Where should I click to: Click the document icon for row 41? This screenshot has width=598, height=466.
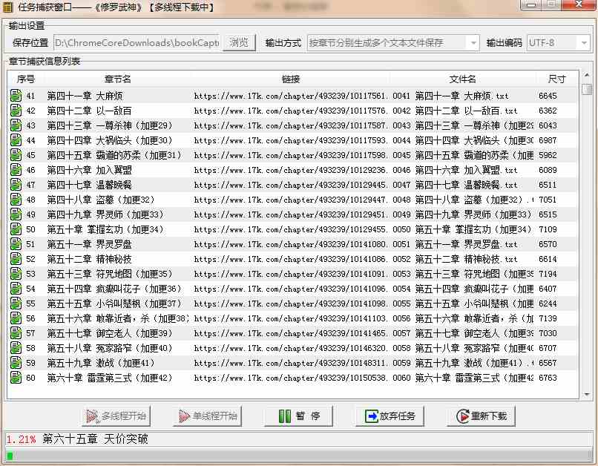16,96
